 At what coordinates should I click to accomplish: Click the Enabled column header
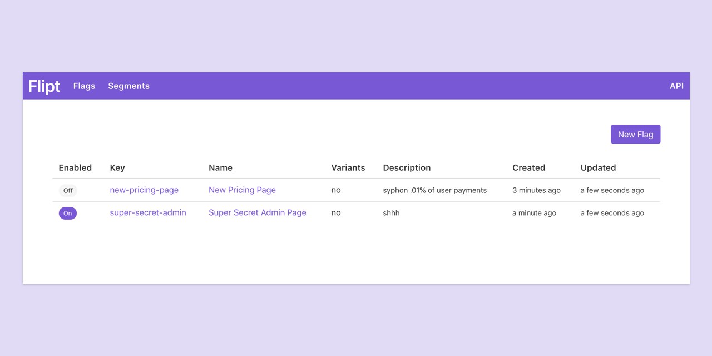(x=75, y=168)
